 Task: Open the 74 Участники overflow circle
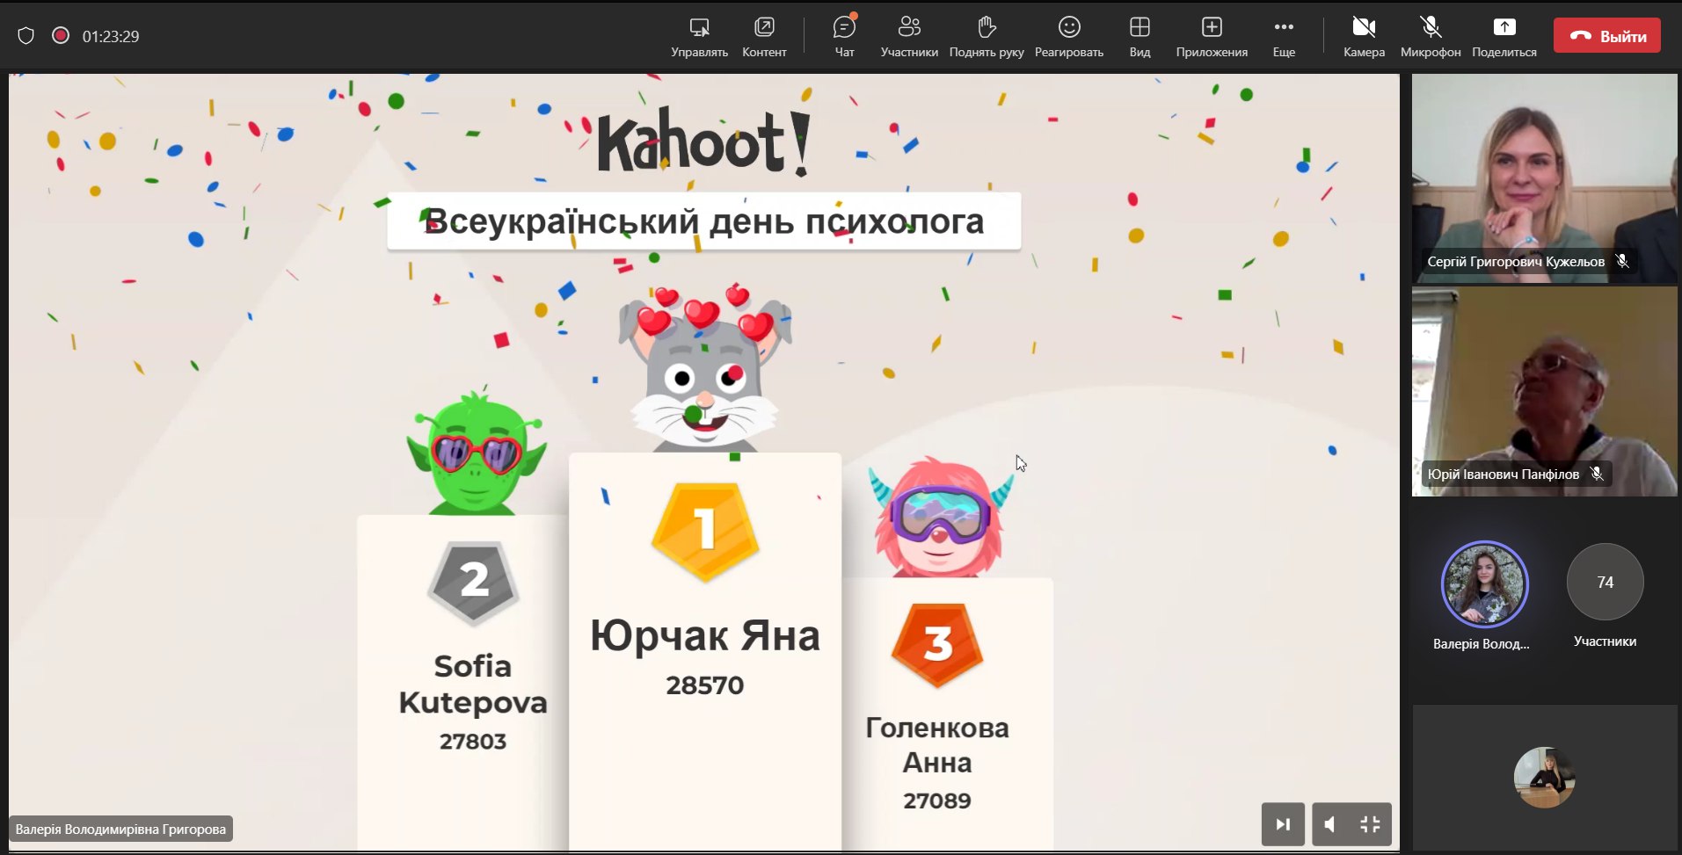(x=1605, y=582)
